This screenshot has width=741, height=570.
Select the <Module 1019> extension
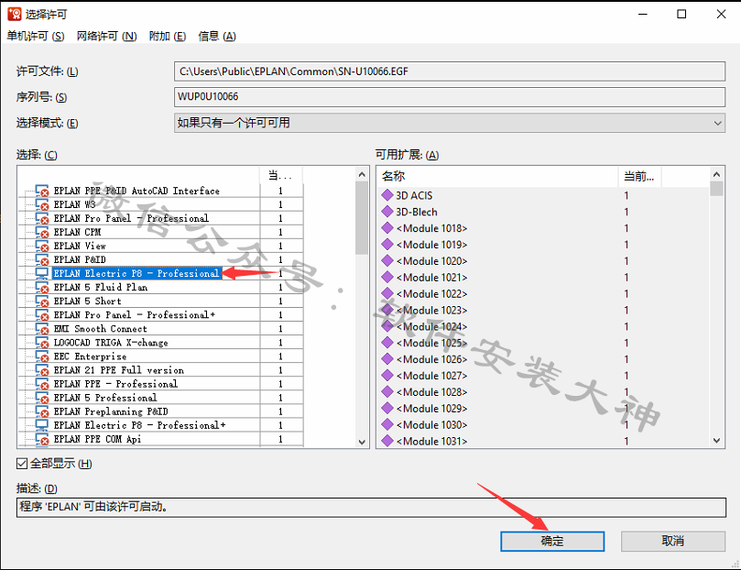(432, 245)
